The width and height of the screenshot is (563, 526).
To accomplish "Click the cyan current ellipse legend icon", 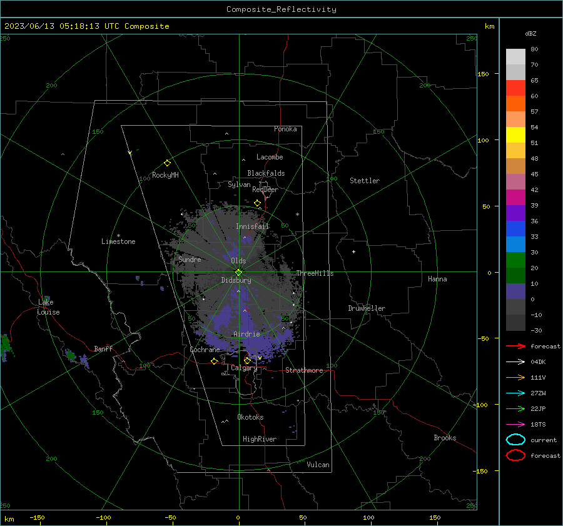I will 515,440.
